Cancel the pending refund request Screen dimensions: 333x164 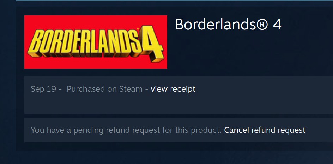[265, 130]
